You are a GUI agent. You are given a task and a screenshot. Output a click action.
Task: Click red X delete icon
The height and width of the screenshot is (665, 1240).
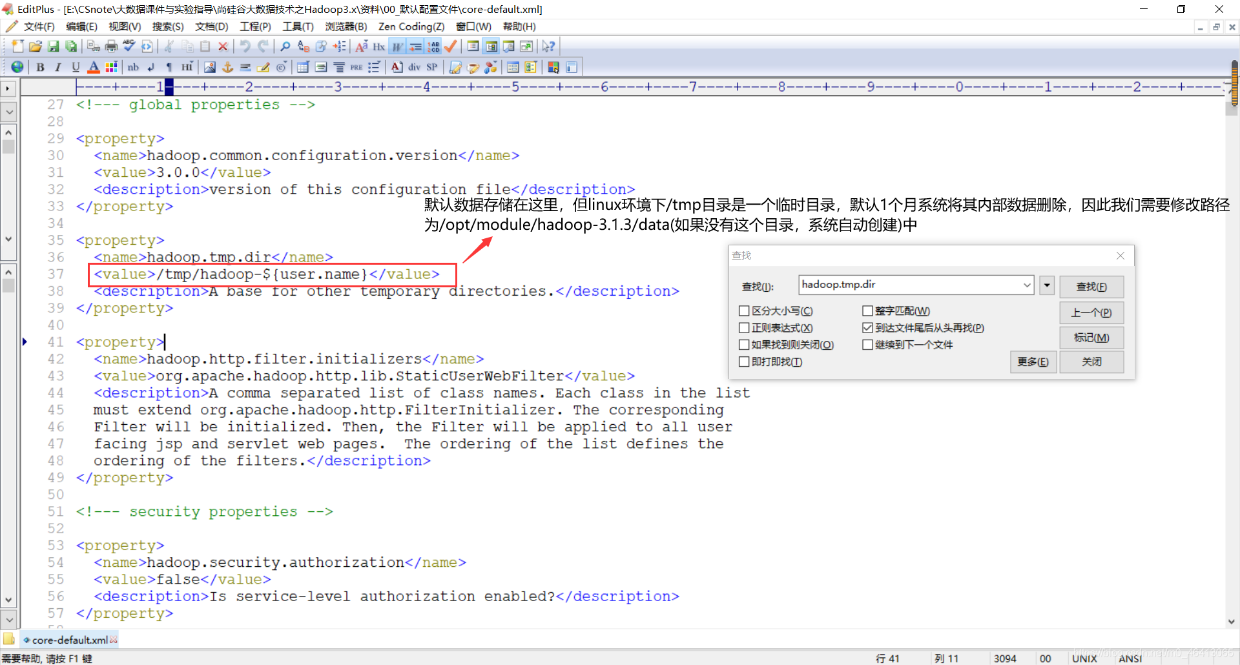pyautogui.click(x=223, y=46)
